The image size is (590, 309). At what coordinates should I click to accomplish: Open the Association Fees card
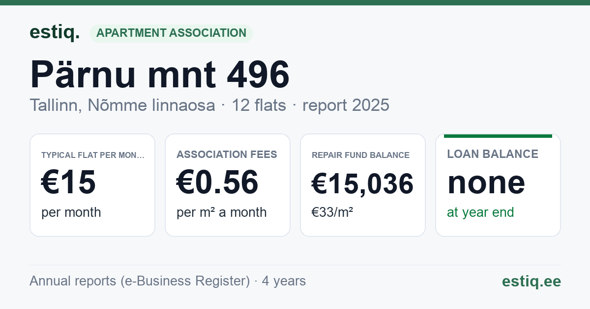228,185
